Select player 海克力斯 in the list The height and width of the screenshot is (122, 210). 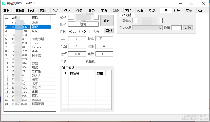click(38, 39)
